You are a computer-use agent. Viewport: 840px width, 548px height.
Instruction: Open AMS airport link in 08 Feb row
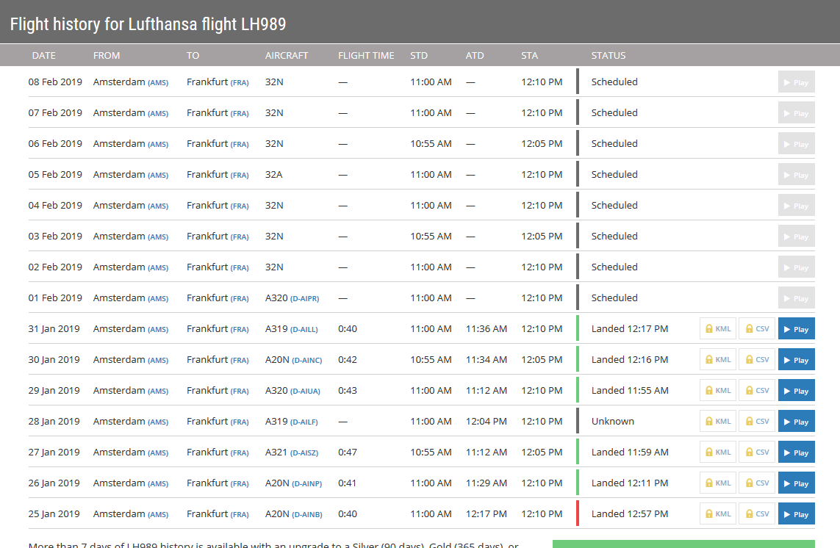(158, 82)
